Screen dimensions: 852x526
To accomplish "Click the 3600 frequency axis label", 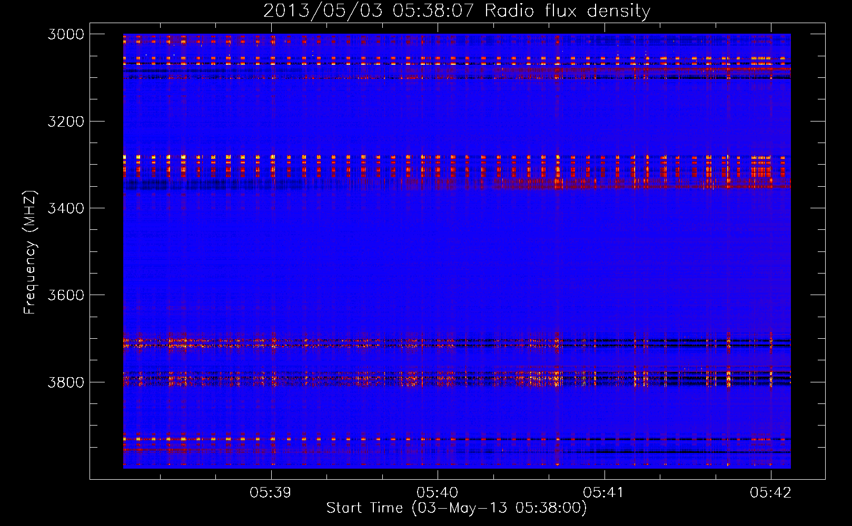I will [x=66, y=295].
